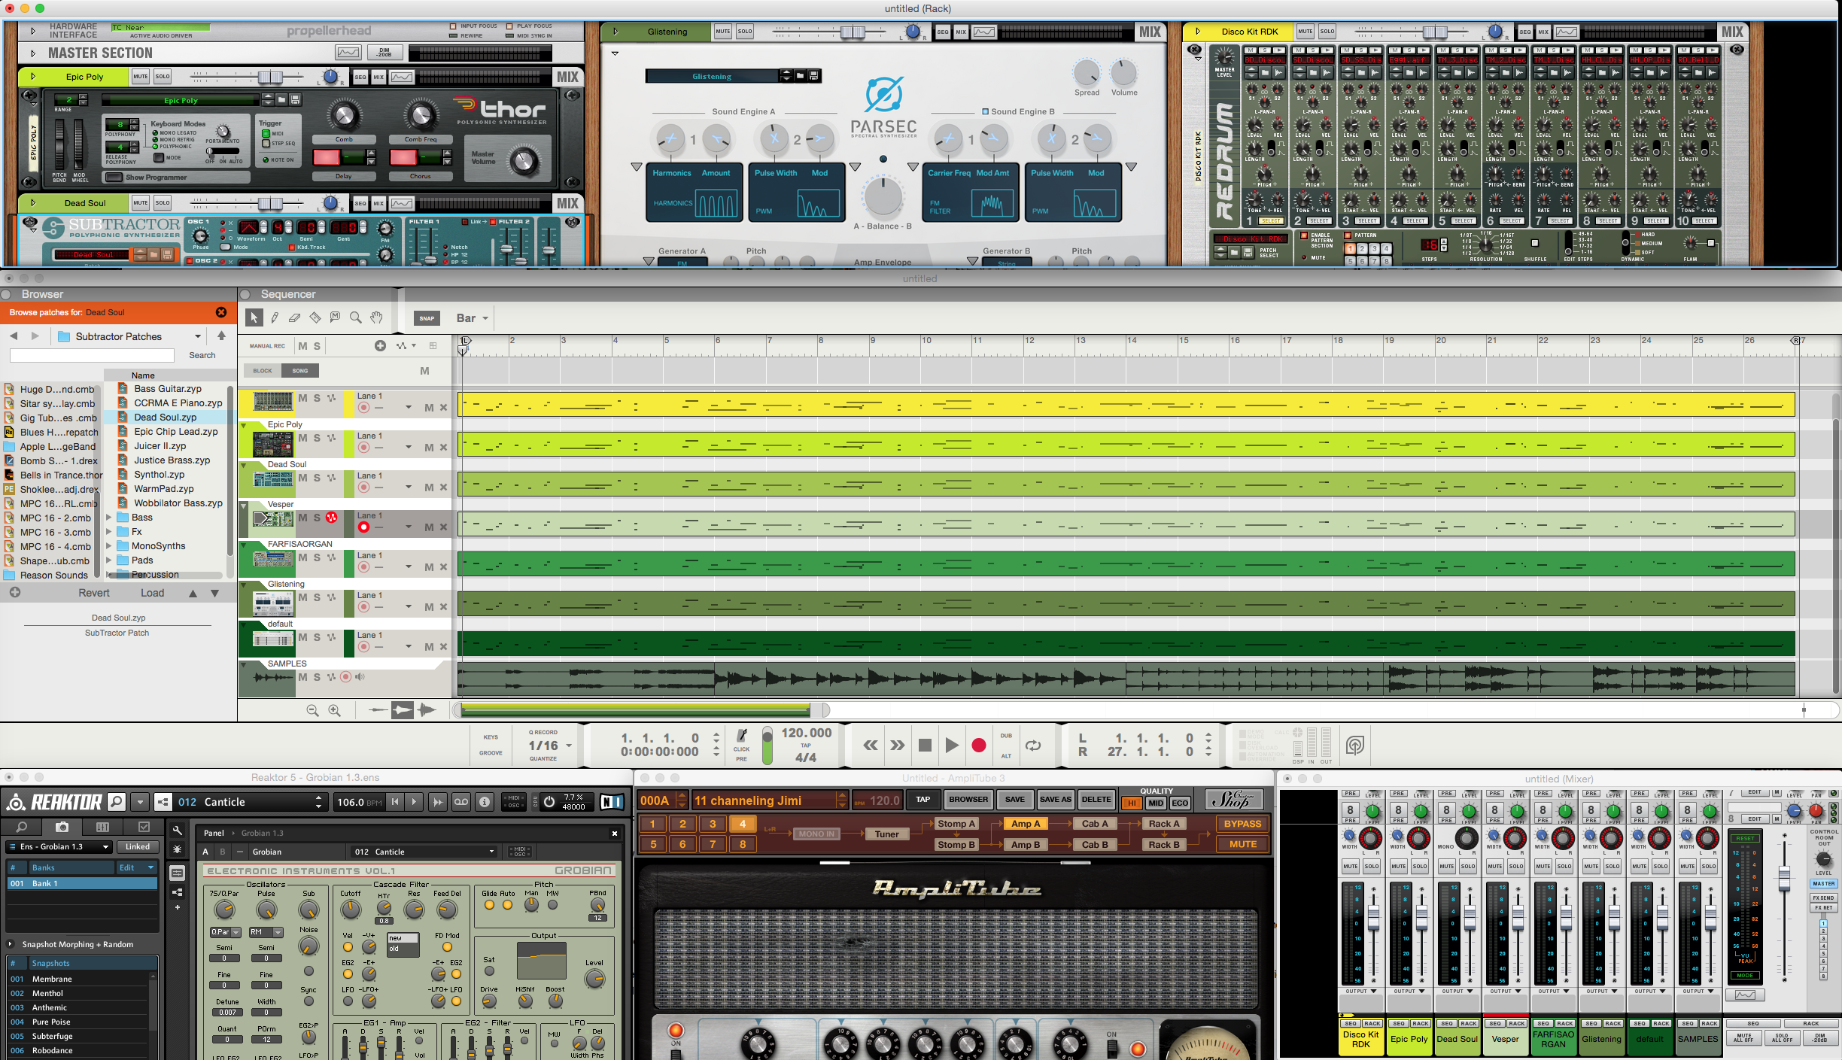The width and height of the screenshot is (1842, 1060).
Task: Solo the Dead Soul sequencer track
Action: [317, 478]
